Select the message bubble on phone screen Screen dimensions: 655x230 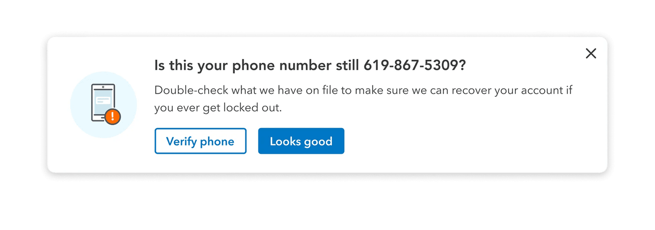pos(103,100)
